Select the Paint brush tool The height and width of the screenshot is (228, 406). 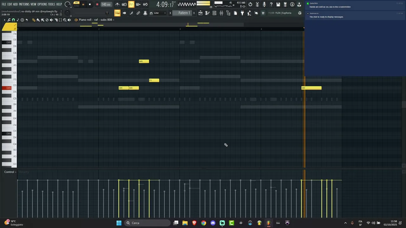click(38, 20)
